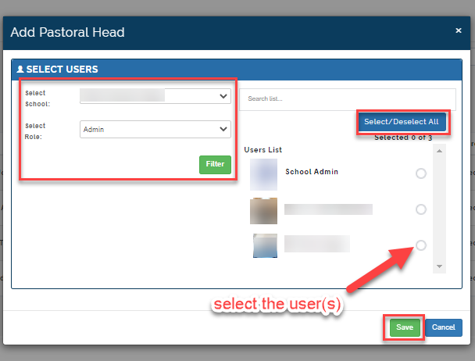
Task: Click the green Save button
Action: 405,327
